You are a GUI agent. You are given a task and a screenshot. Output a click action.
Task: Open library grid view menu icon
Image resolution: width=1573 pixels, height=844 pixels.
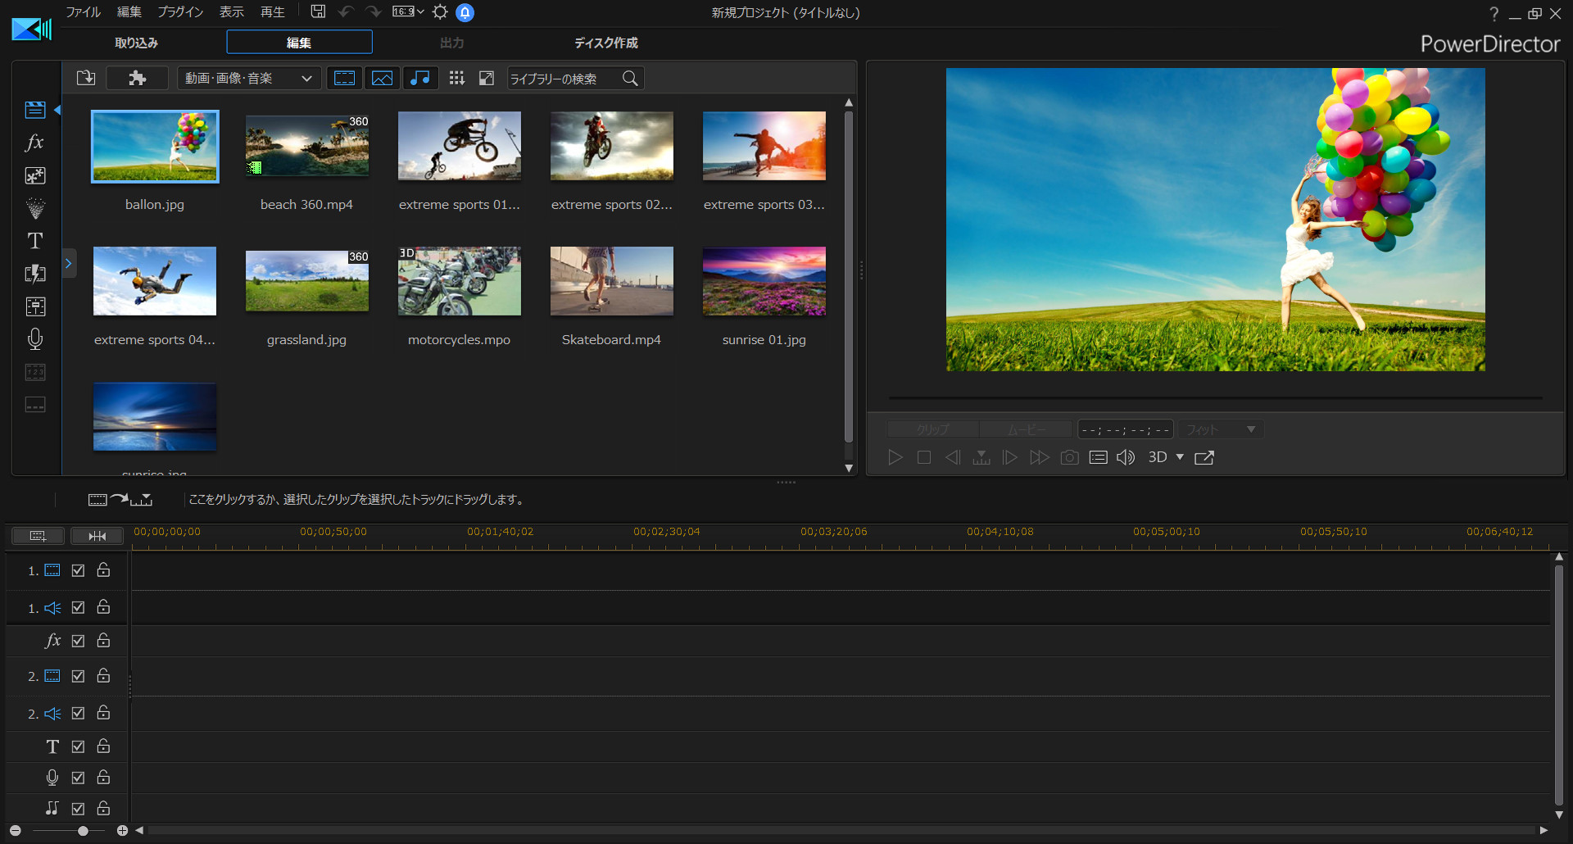pyautogui.click(x=457, y=78)
